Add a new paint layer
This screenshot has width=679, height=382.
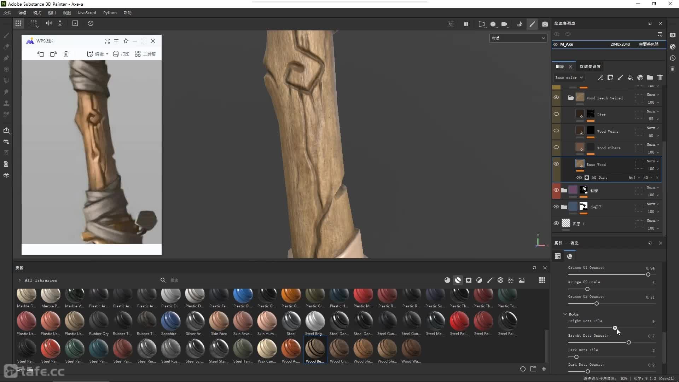[620, 78]
